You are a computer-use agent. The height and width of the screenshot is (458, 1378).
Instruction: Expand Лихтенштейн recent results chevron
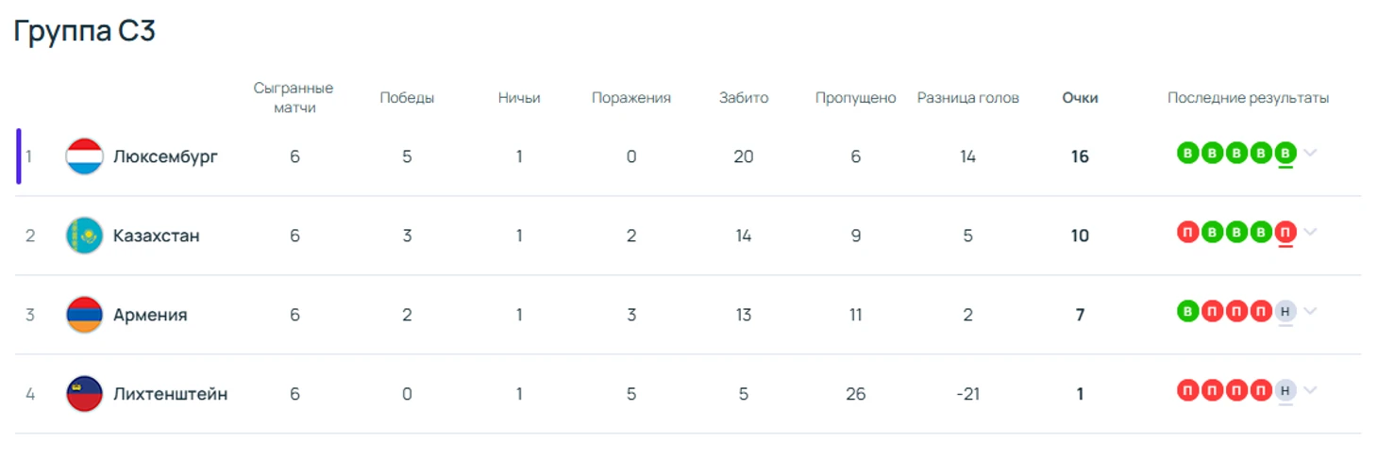click(x=1310, y=391)
